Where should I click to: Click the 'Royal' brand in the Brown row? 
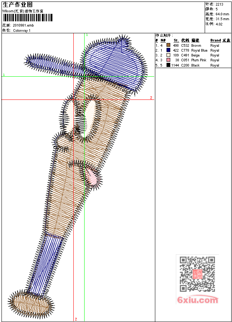(215, 45)
